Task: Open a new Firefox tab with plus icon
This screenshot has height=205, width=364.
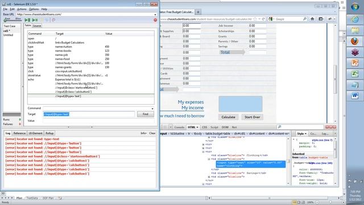Action: tap(198, 12)
